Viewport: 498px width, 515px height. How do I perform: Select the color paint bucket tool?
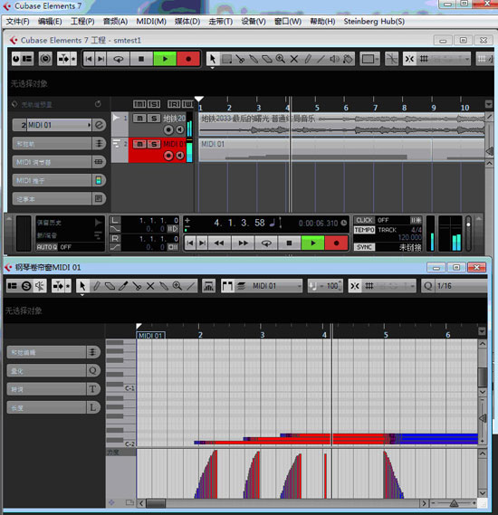tap(348, 59)
